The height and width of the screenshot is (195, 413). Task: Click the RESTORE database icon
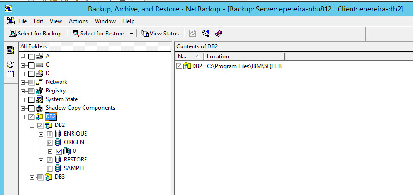(58, 160)
